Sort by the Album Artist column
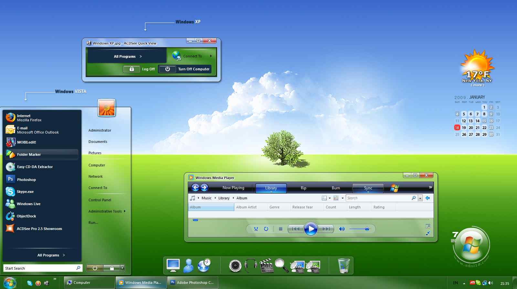This screenshot has width=517, height=289. pos(251,207)
